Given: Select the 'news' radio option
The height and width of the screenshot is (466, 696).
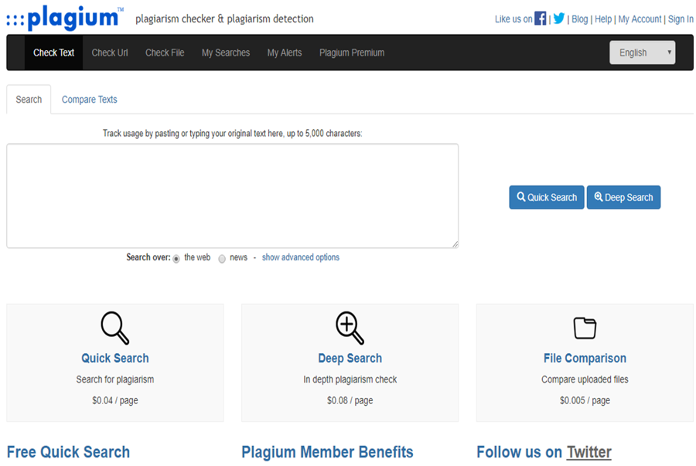Looking at the screenshot, I should (222, 259).
